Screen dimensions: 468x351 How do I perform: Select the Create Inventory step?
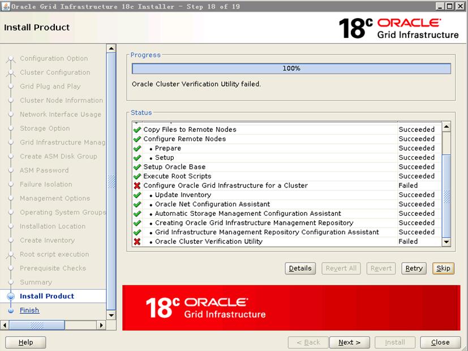coord(47,241)
